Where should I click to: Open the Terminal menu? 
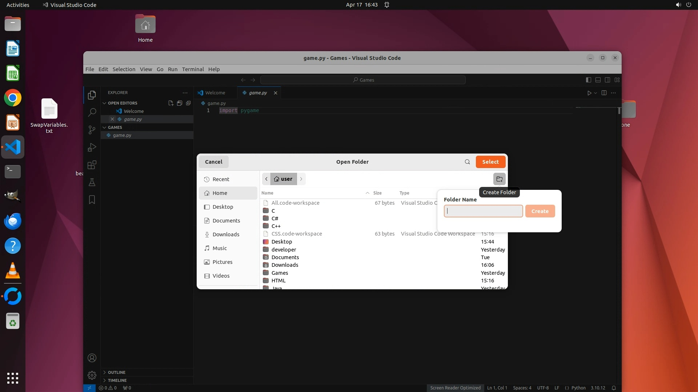point(193,69)
